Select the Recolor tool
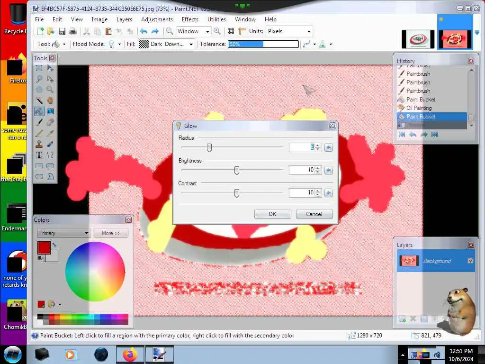This screenshot has width=485, height=364. 50,144
